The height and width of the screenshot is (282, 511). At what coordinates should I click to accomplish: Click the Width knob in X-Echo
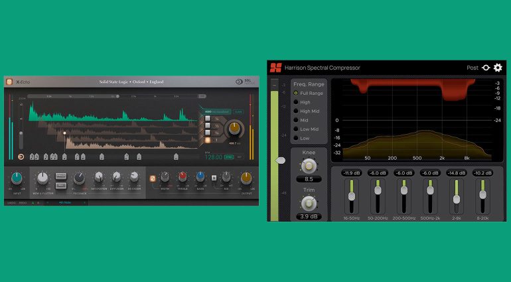(165, 177)
